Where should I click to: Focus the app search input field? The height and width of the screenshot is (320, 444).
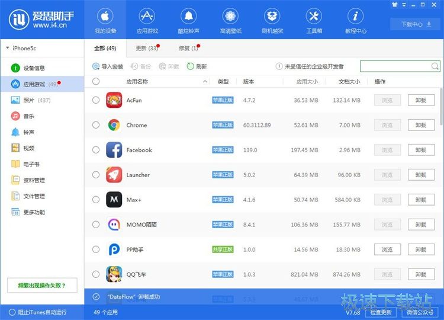[400, 66]
